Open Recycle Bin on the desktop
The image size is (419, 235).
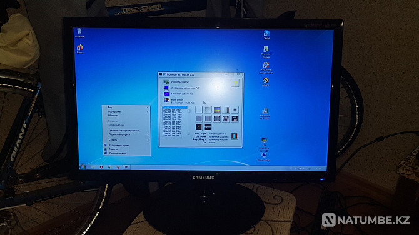pos(79,33)
